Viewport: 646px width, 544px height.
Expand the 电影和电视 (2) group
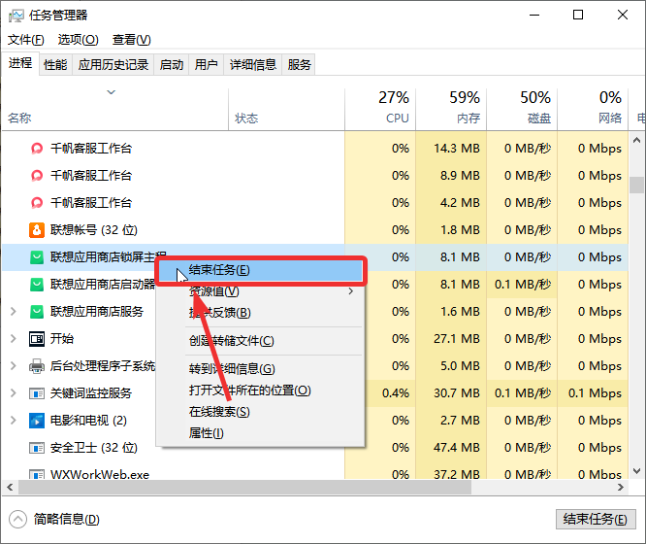click(14, 421)
